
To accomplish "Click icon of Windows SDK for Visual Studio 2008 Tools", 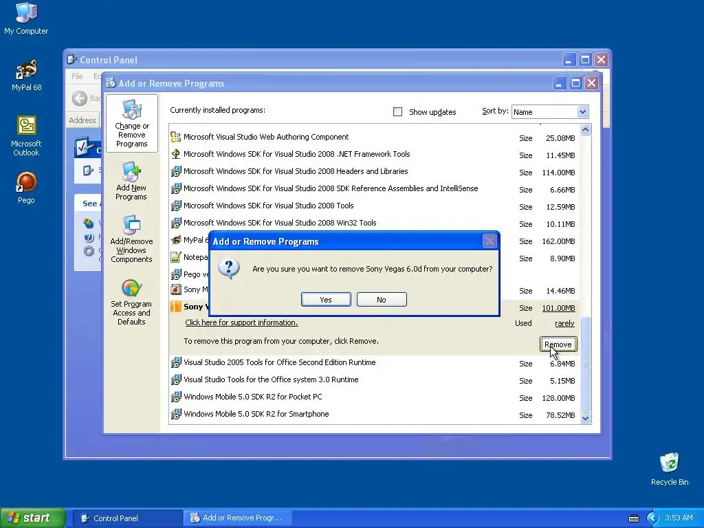I will 175,206.
